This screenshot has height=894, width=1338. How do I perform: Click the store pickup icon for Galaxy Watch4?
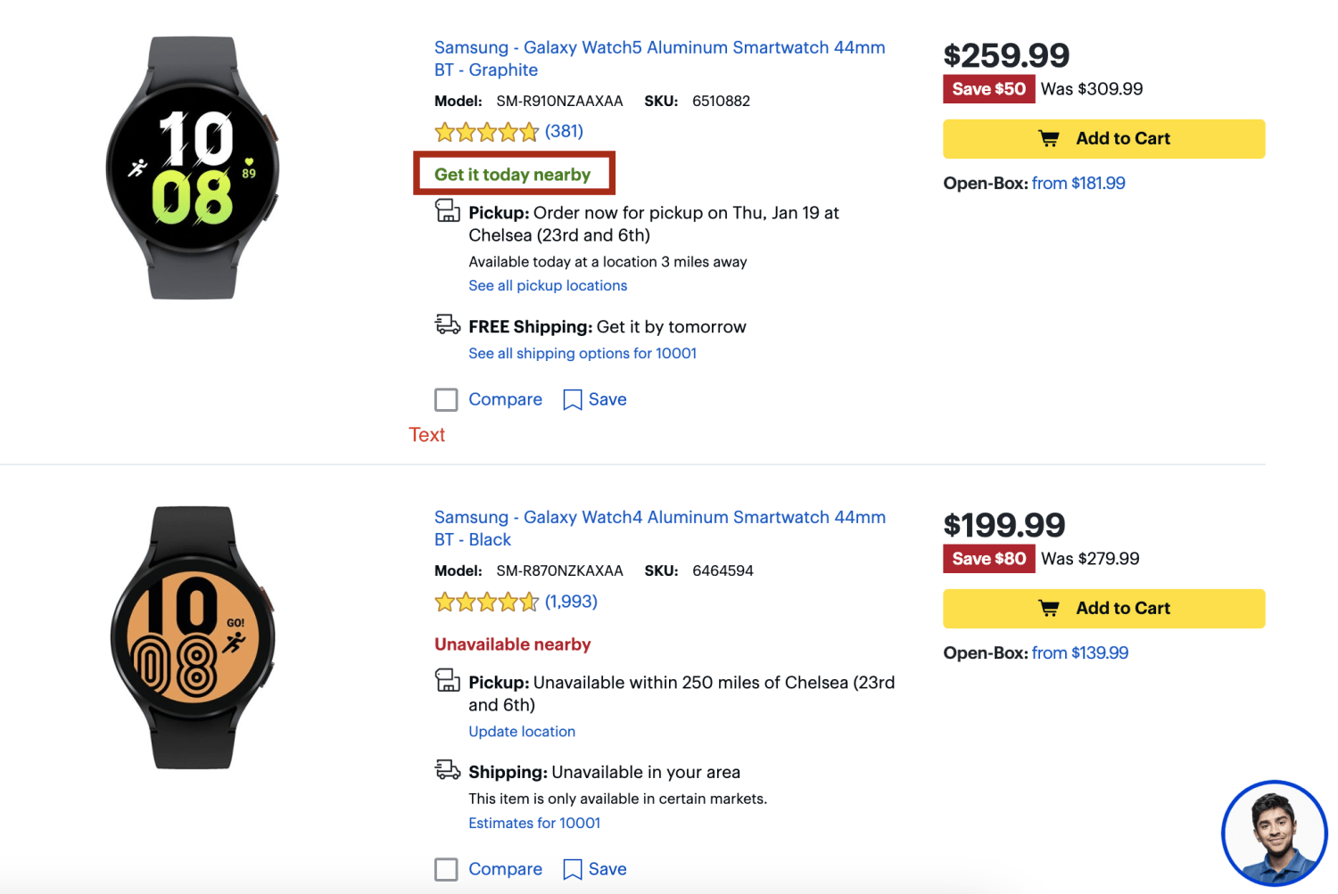pos(447,682)
